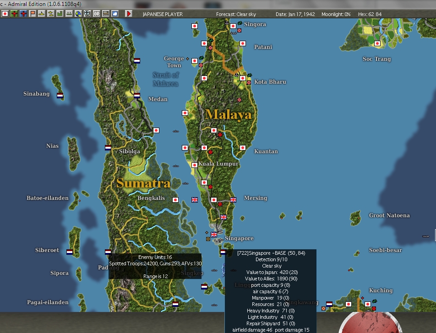Click the British flag north of Singapore island
Viewport: 436px width, 333px height.
coord(223,217)
